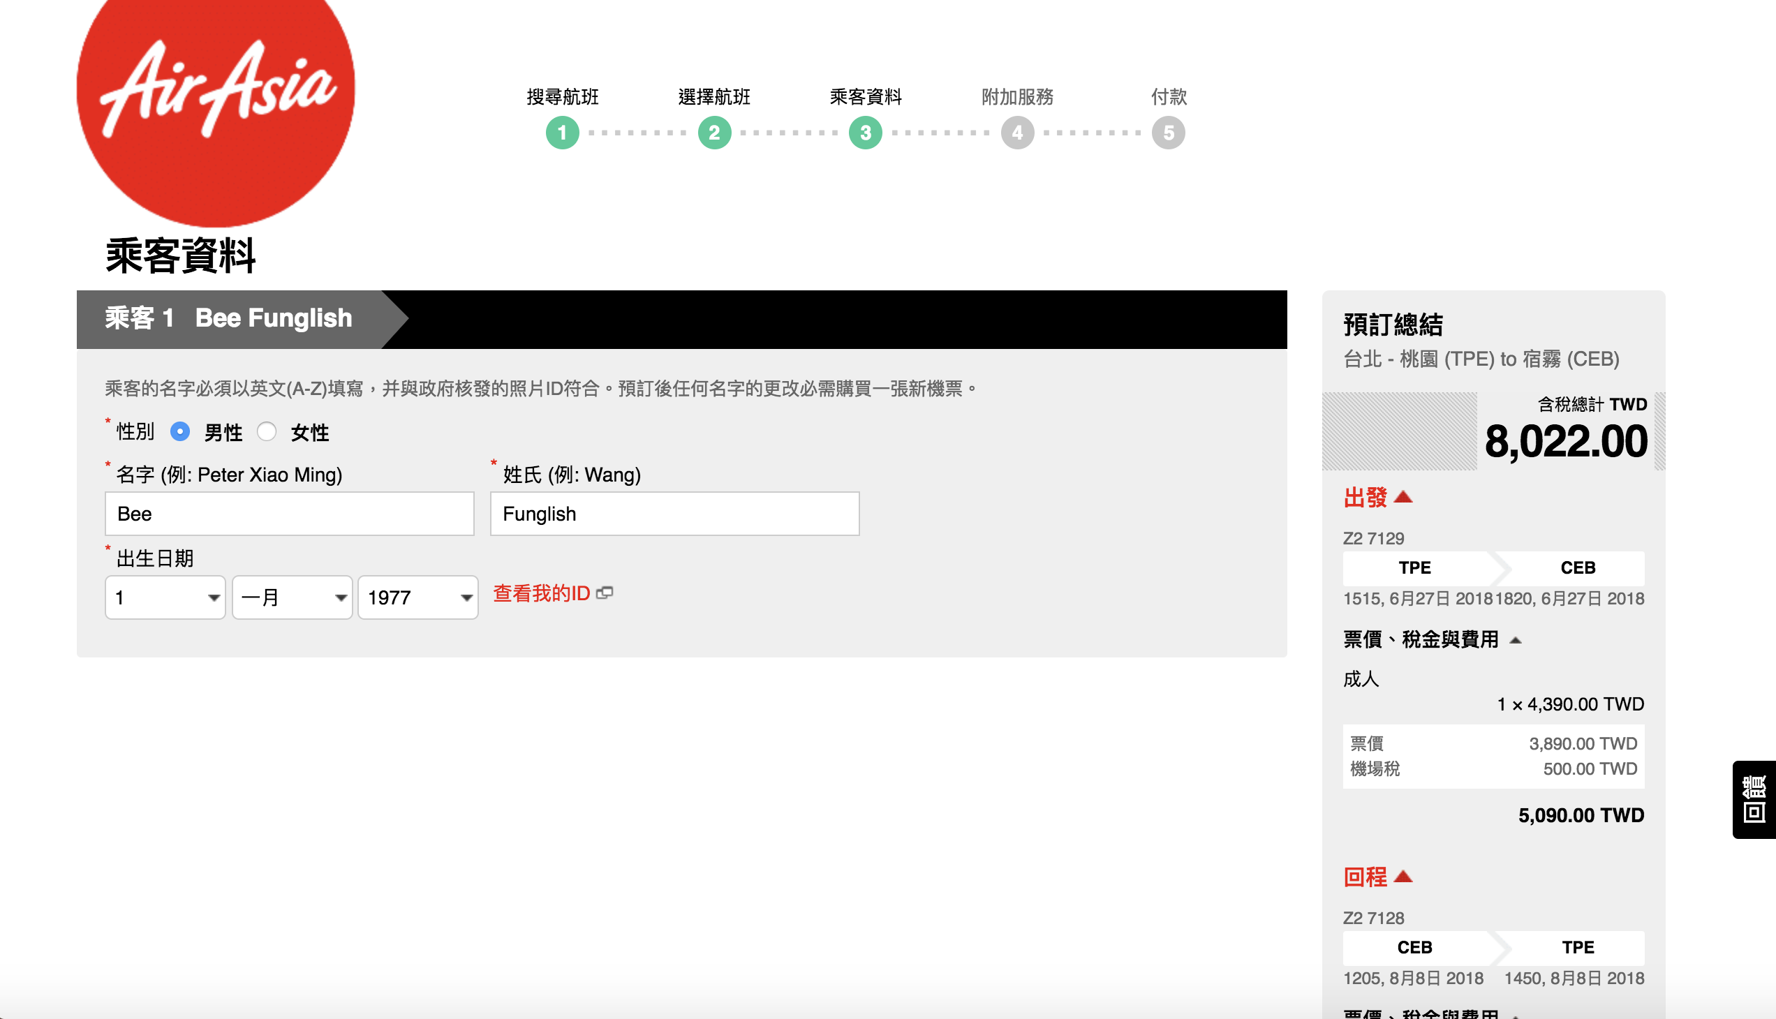This screenshot has width=1776, height=1019.
Task: Click the external-link icon beside 查看我的ID
Action: pyautogui.click(x=605, y=593)
